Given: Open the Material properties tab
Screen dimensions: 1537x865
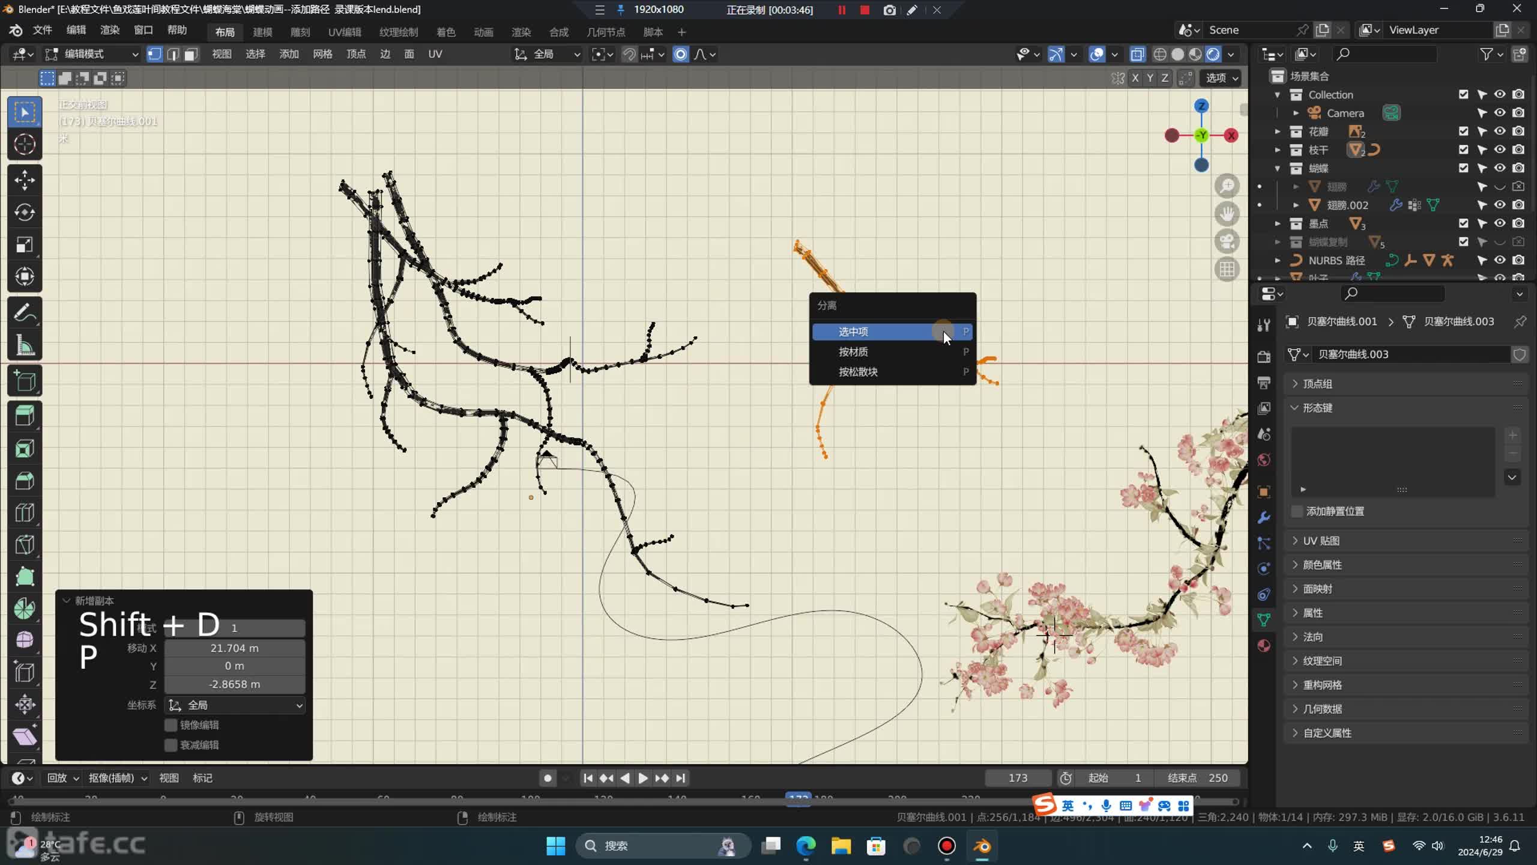Looking at the screenshot, I should point(1264,646).
